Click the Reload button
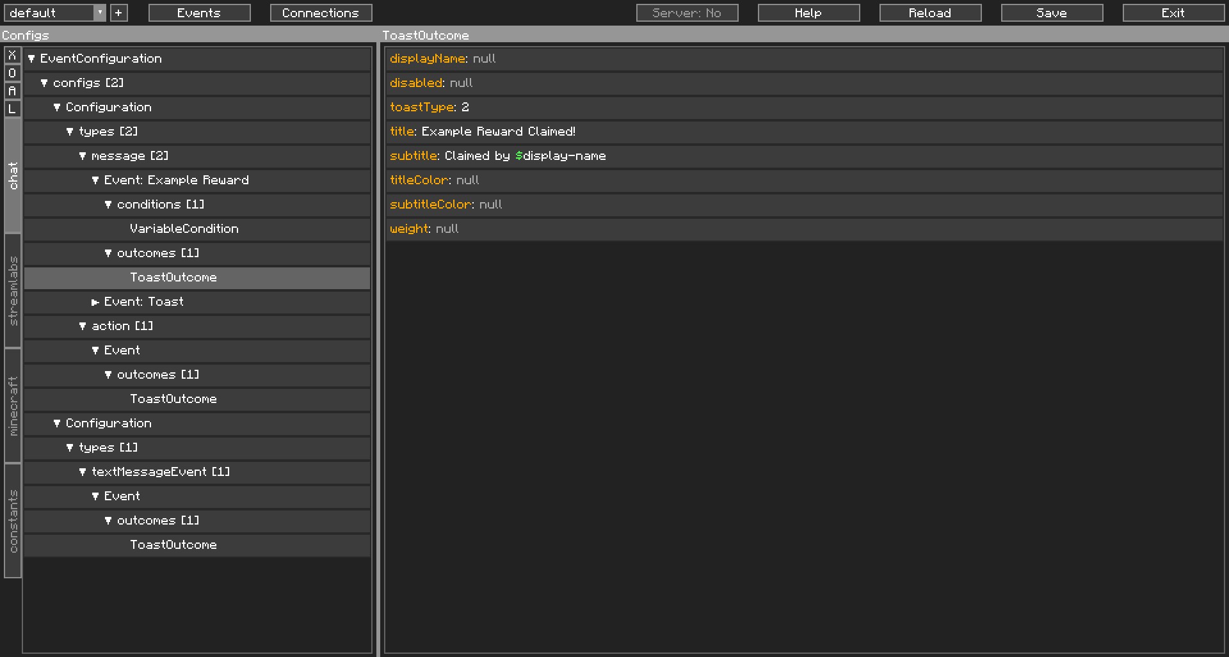Screen dimensions: 1229x657 (929, 13)
